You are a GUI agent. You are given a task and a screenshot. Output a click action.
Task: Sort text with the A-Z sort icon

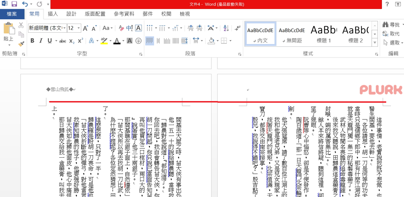(x=226, y=28)
